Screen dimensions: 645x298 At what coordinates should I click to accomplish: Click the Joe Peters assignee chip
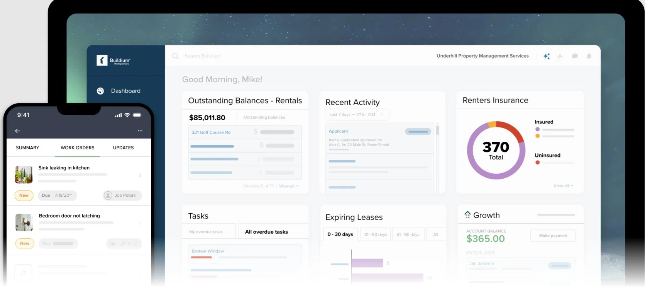(x=122, y=196)
